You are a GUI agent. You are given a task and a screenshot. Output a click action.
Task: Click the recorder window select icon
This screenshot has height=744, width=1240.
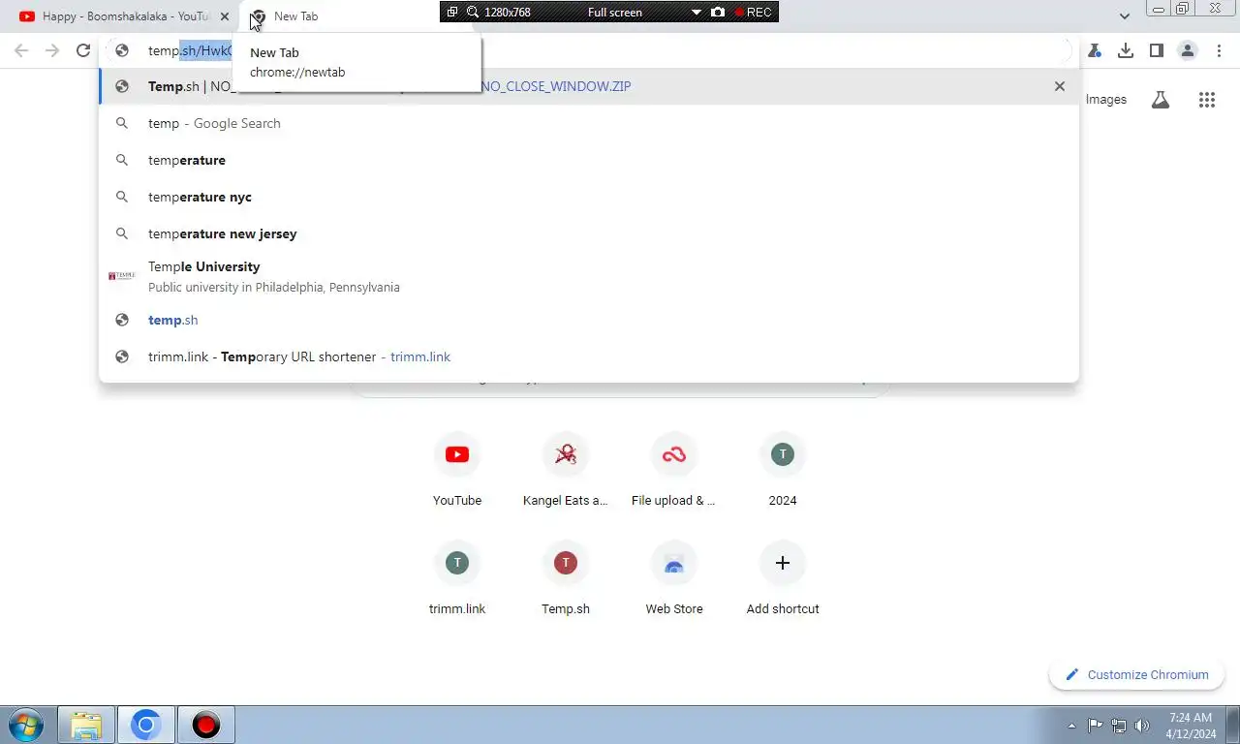452,13
